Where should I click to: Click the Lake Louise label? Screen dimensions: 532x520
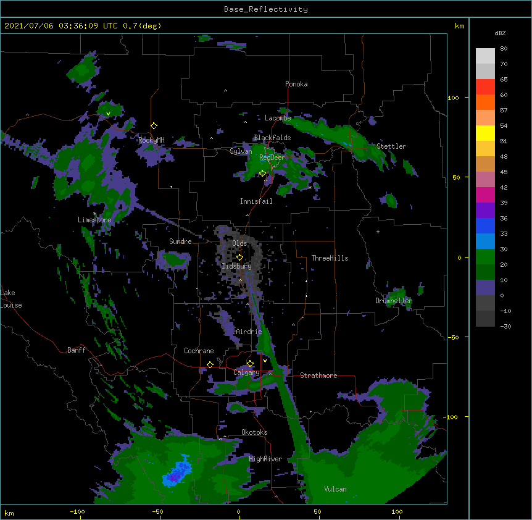(x=11, y=299)
